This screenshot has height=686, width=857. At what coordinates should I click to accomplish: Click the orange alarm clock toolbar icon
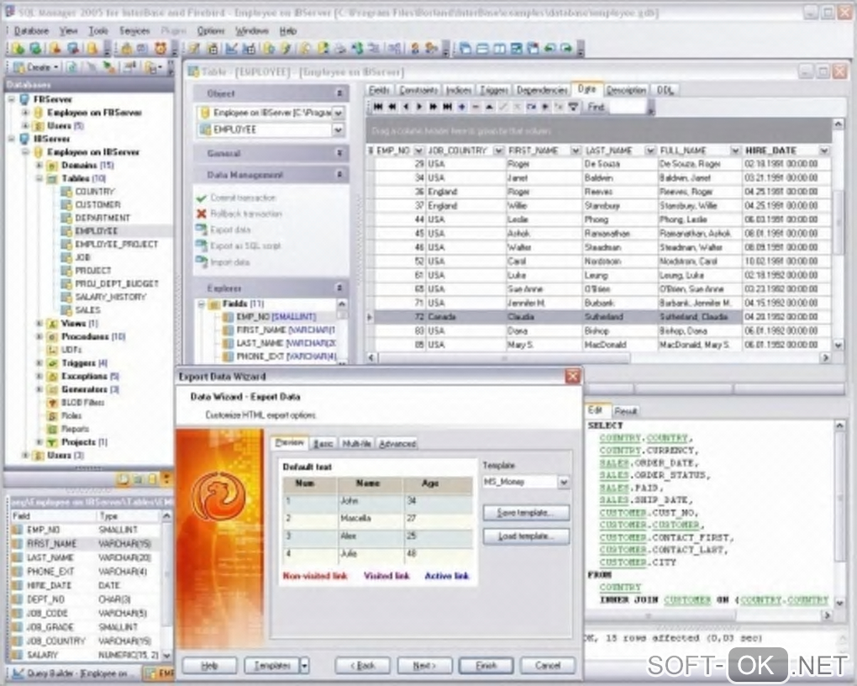pos(160,49)
